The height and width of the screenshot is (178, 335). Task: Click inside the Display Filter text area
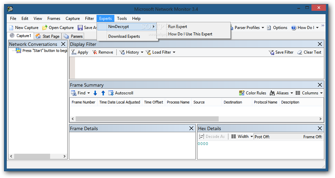tap(199, 68)
